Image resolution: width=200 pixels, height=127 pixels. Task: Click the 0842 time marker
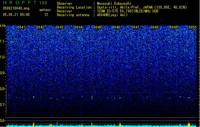40,27
